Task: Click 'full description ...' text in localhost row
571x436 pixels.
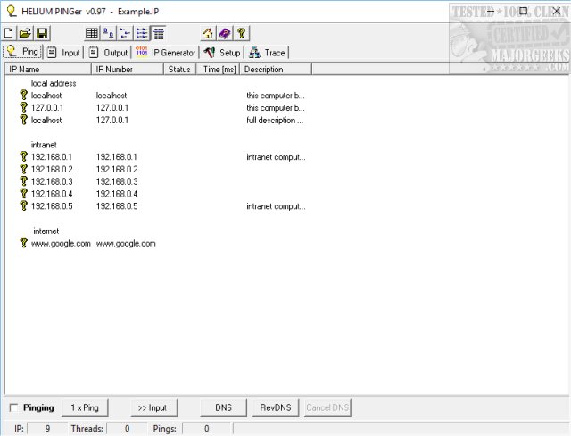Action: [x=275, y=120]
